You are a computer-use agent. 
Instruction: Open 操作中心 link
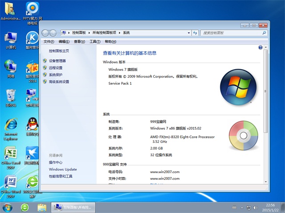pos(55,162)
